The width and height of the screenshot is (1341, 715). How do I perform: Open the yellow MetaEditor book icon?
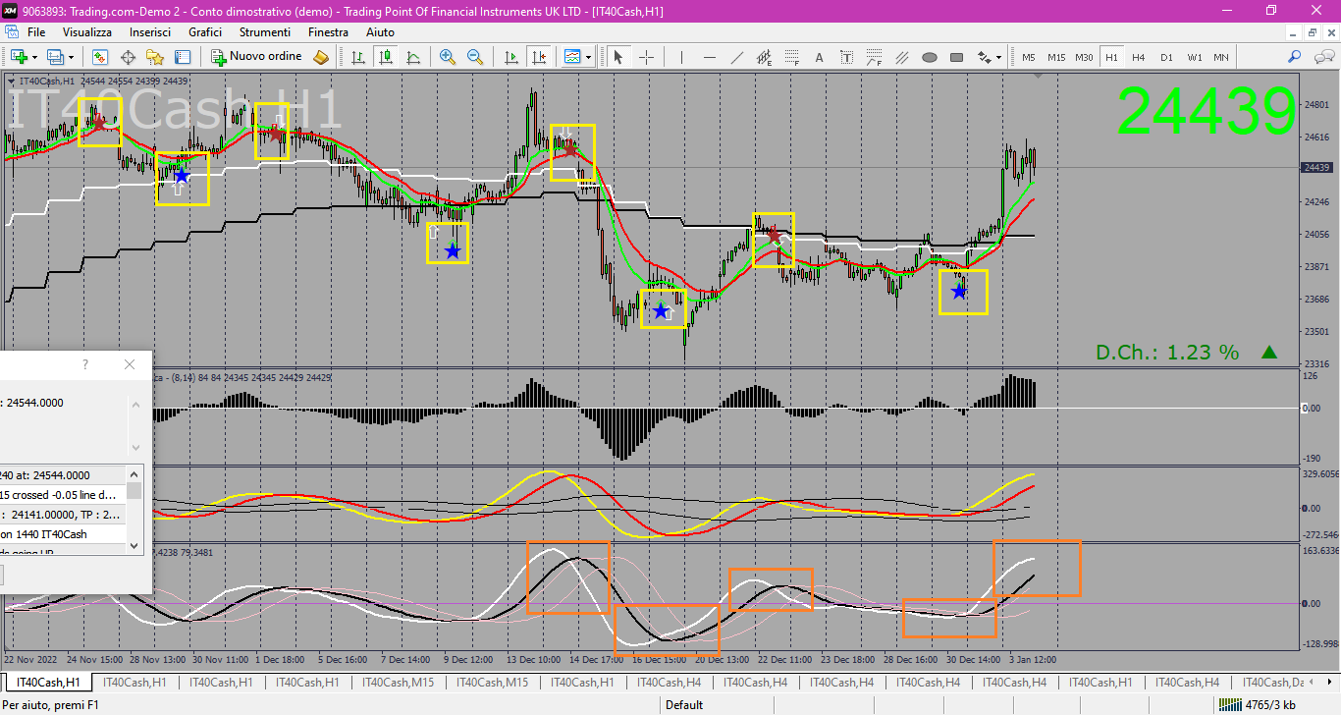click(320, 57)
